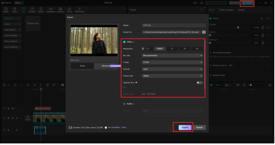Open the Audio panel icon
Screen dimensions: 275x145
tap(15, 10)
